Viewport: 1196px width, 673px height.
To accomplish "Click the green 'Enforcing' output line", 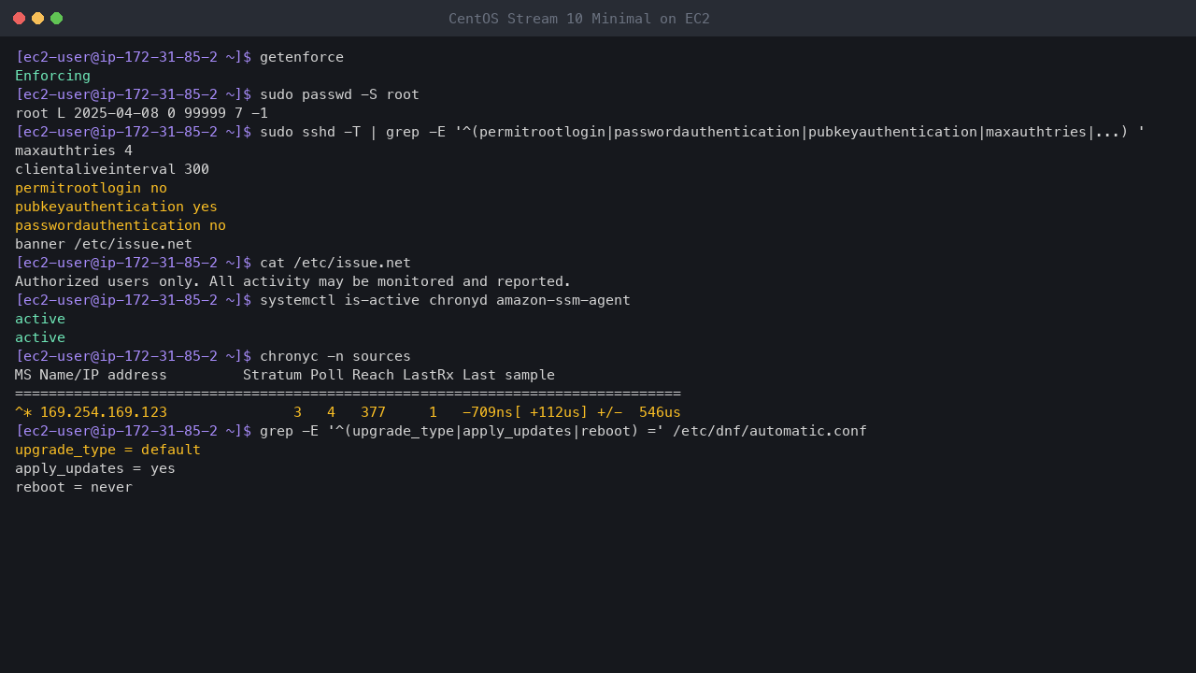I will click(52, 76).
